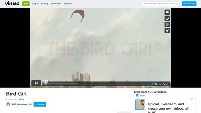201x113 pixels.
Task: Enable picture-in-picture mode icon
Action: point(164,84)
